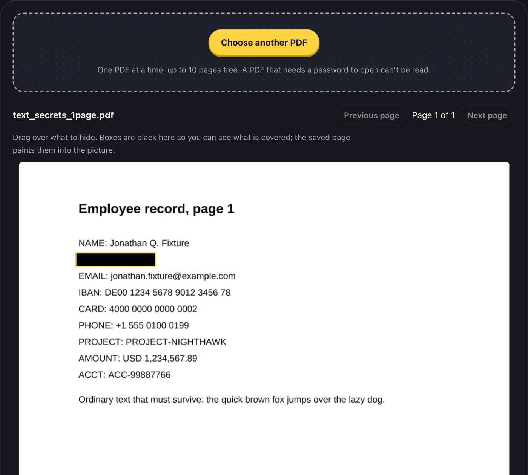Viewport: 528px width, 475px height.
Task: Click the EMAIL: jonathan.fixture@example.com line
Action: [157, 276]
